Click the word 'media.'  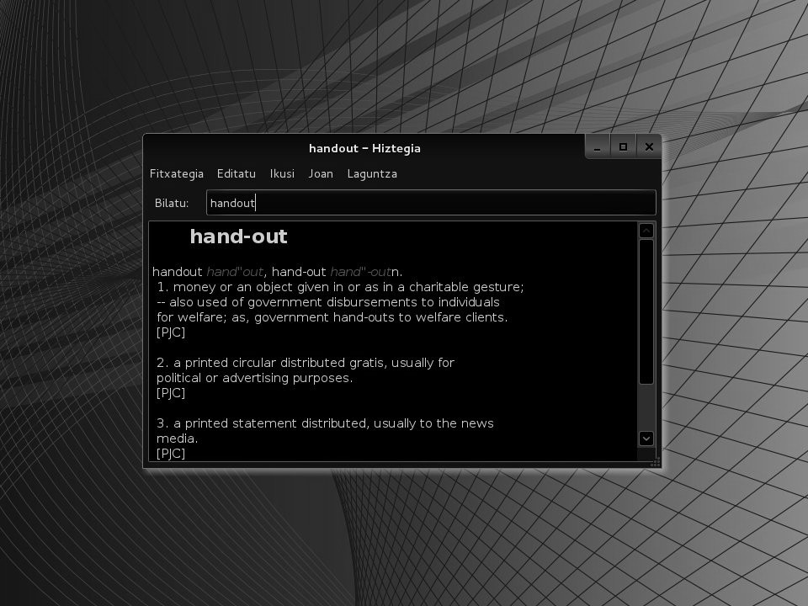coord(178,439)
